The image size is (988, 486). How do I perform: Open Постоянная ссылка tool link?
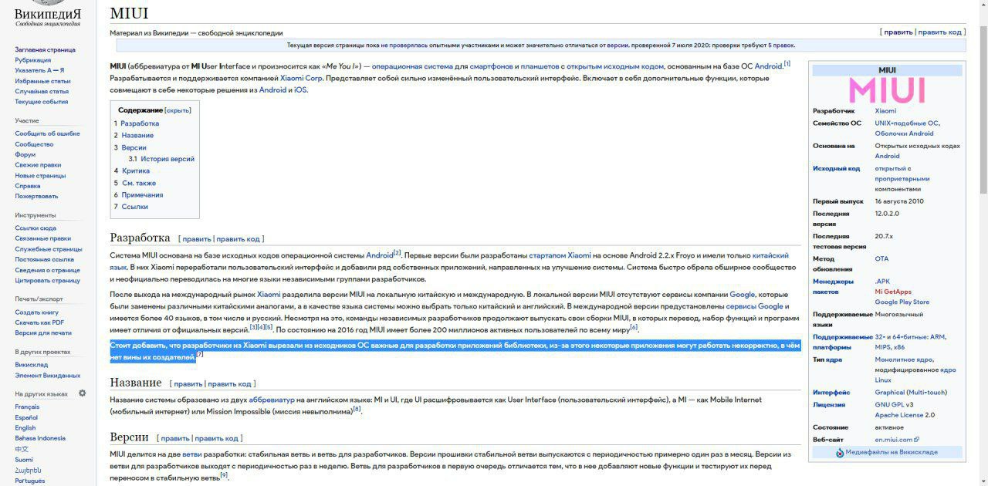pyautogui.click(x=45, y=259)
